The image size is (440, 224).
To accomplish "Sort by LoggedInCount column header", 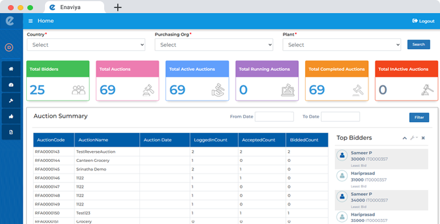I will tap(214, 140).
